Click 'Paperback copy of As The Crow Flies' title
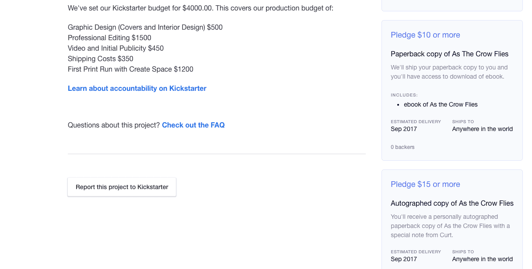Screen dimensions: 532x269 449,54
